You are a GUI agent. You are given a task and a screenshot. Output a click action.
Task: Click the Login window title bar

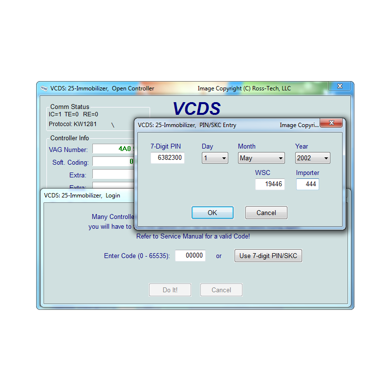click(88, 195)
